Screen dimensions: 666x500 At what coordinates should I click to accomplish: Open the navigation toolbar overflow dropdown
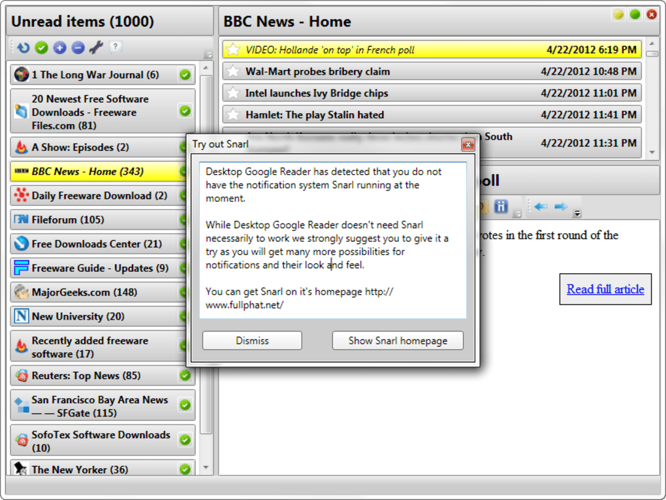[577, 214]
